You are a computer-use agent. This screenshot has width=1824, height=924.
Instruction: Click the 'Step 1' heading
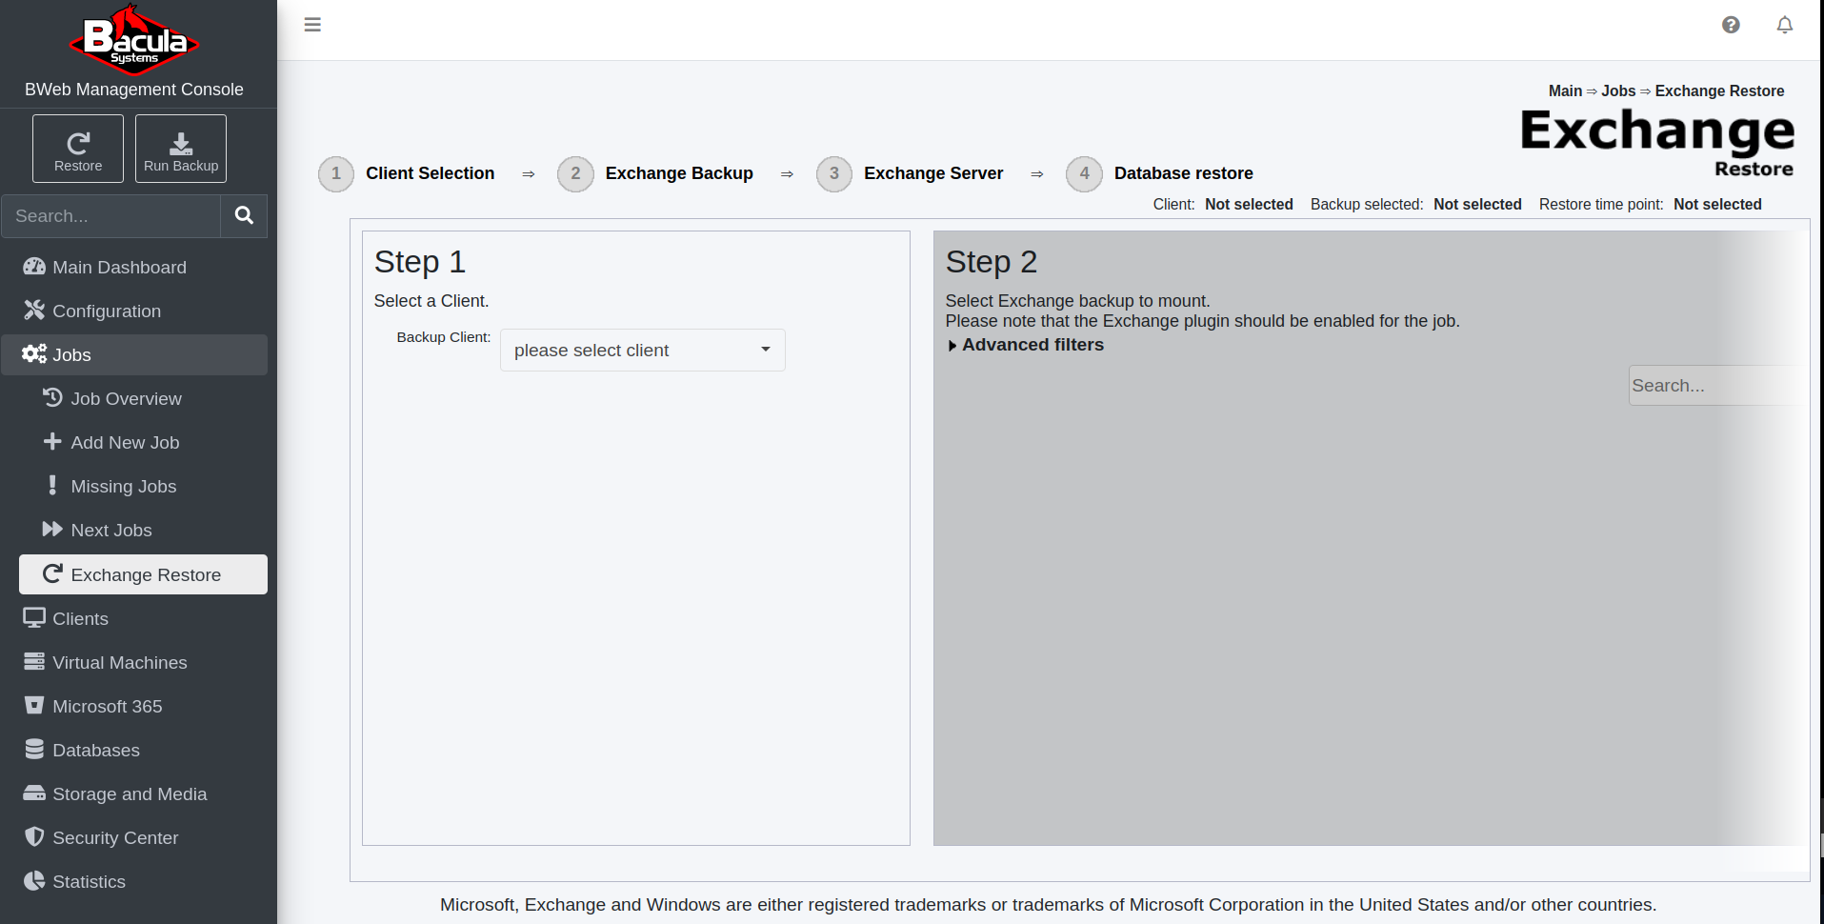[x=419, y=261]
